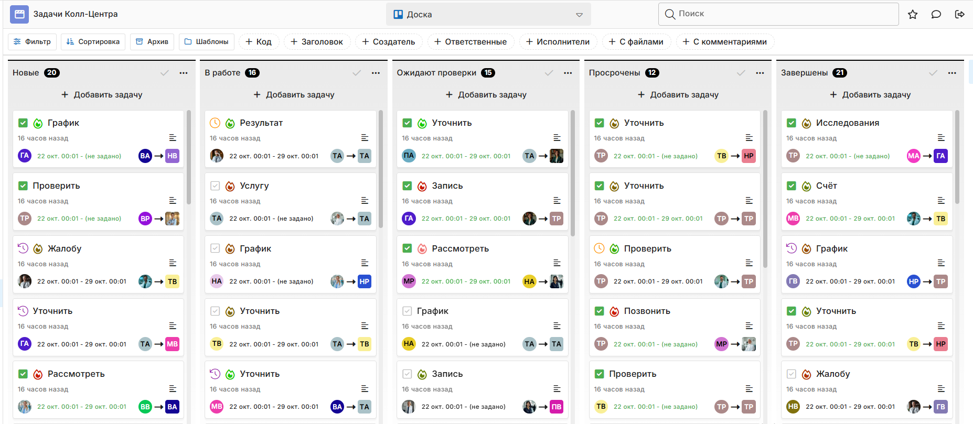Open the Фильтр menu
The image size is (973, 424).
pyautogui.click(x=32, y=42)
